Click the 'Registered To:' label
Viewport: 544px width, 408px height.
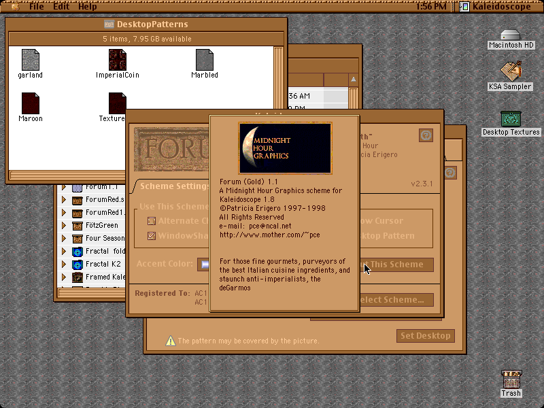point(163,294)
